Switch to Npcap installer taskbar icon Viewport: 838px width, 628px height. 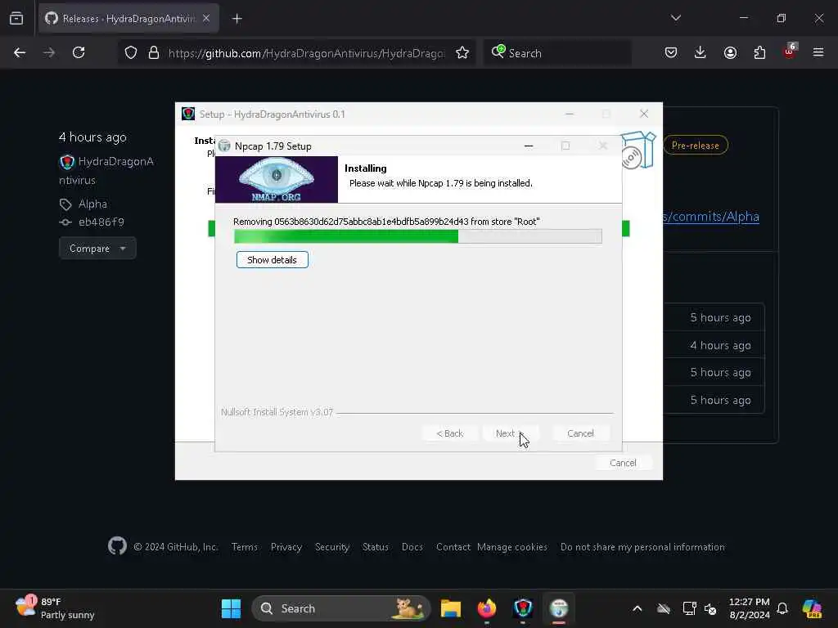559,608
